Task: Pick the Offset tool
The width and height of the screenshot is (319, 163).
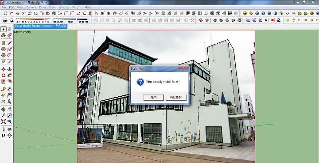Action: point(9,81)
